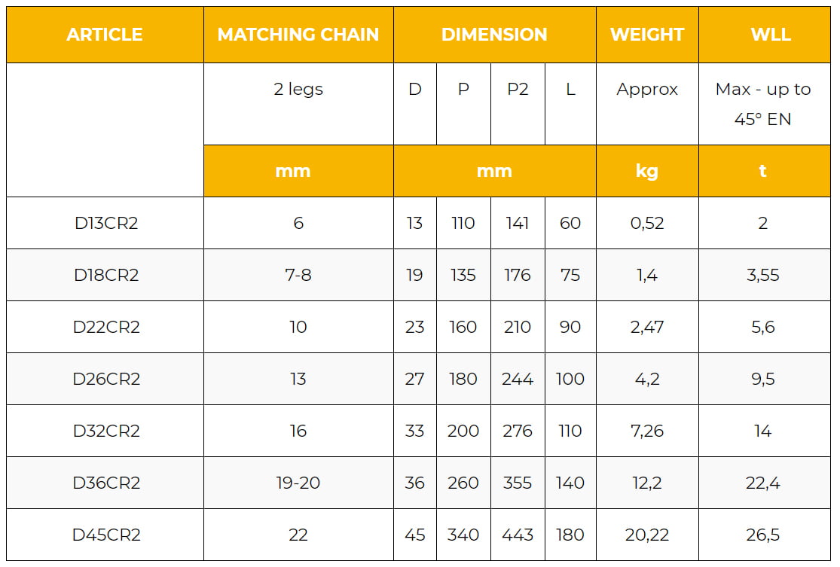
Task: Click the kg unit header cell
Action: pyautogui.click(x=647, y=171)
